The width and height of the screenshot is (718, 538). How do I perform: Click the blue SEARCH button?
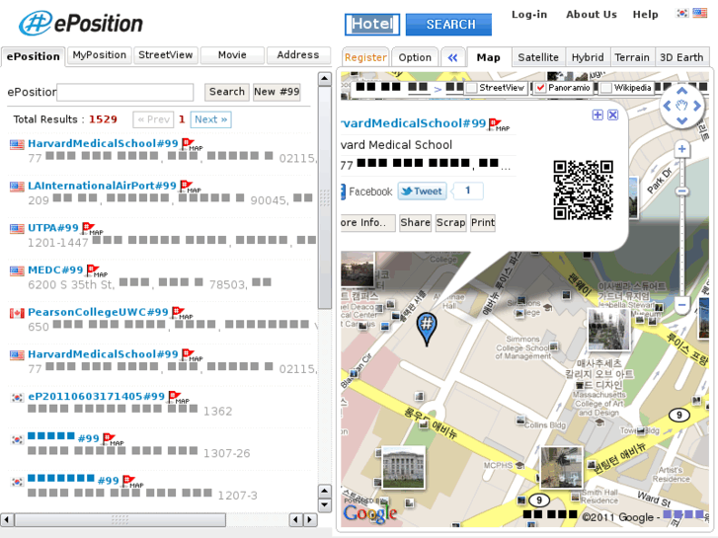[450, 25]
